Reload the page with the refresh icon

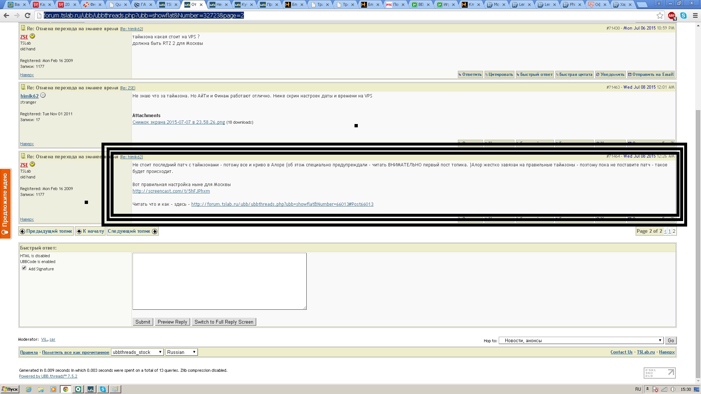(27, 16)
